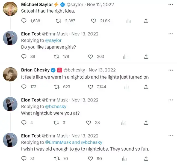
Task: Open the @saylor mention link in reply
Action: [53, 40]
